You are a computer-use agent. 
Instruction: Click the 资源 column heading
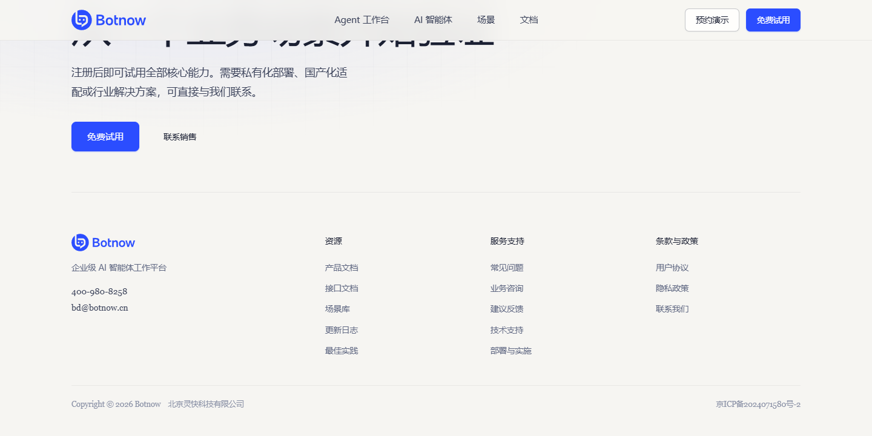(x=334, y=241)
